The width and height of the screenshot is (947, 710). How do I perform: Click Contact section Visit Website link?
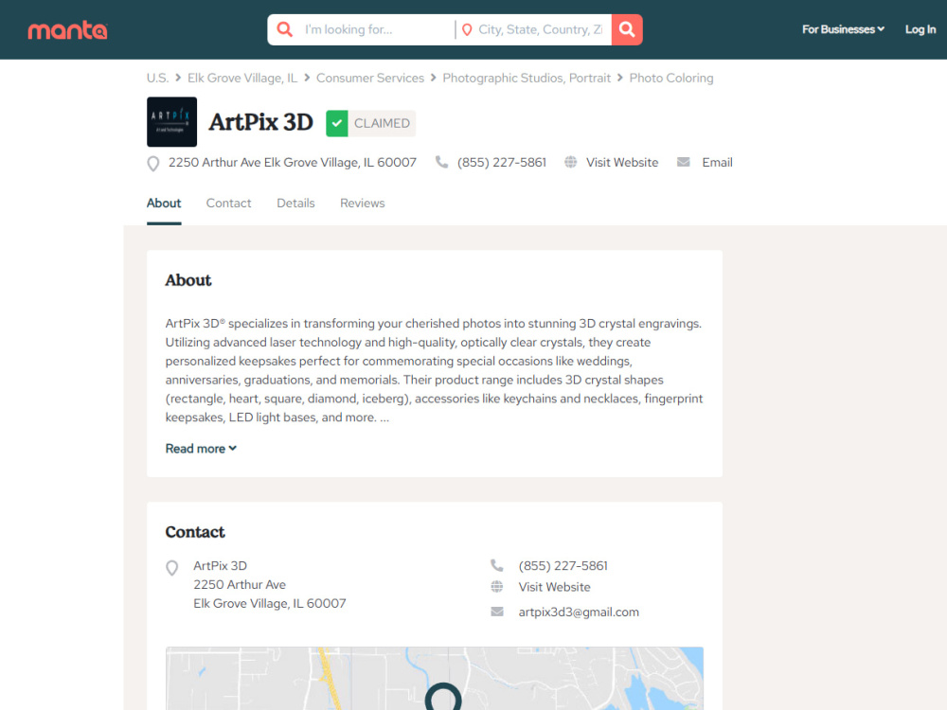pos(554,587)
